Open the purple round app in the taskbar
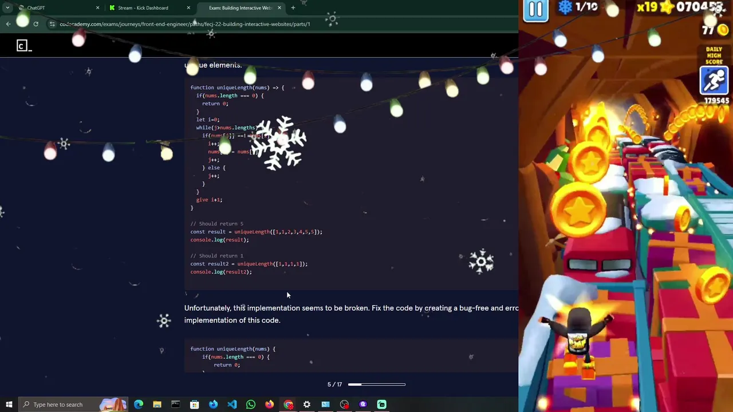 (363, 405)
